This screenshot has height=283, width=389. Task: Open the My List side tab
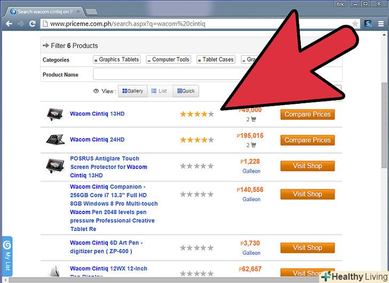coord(7,256)
